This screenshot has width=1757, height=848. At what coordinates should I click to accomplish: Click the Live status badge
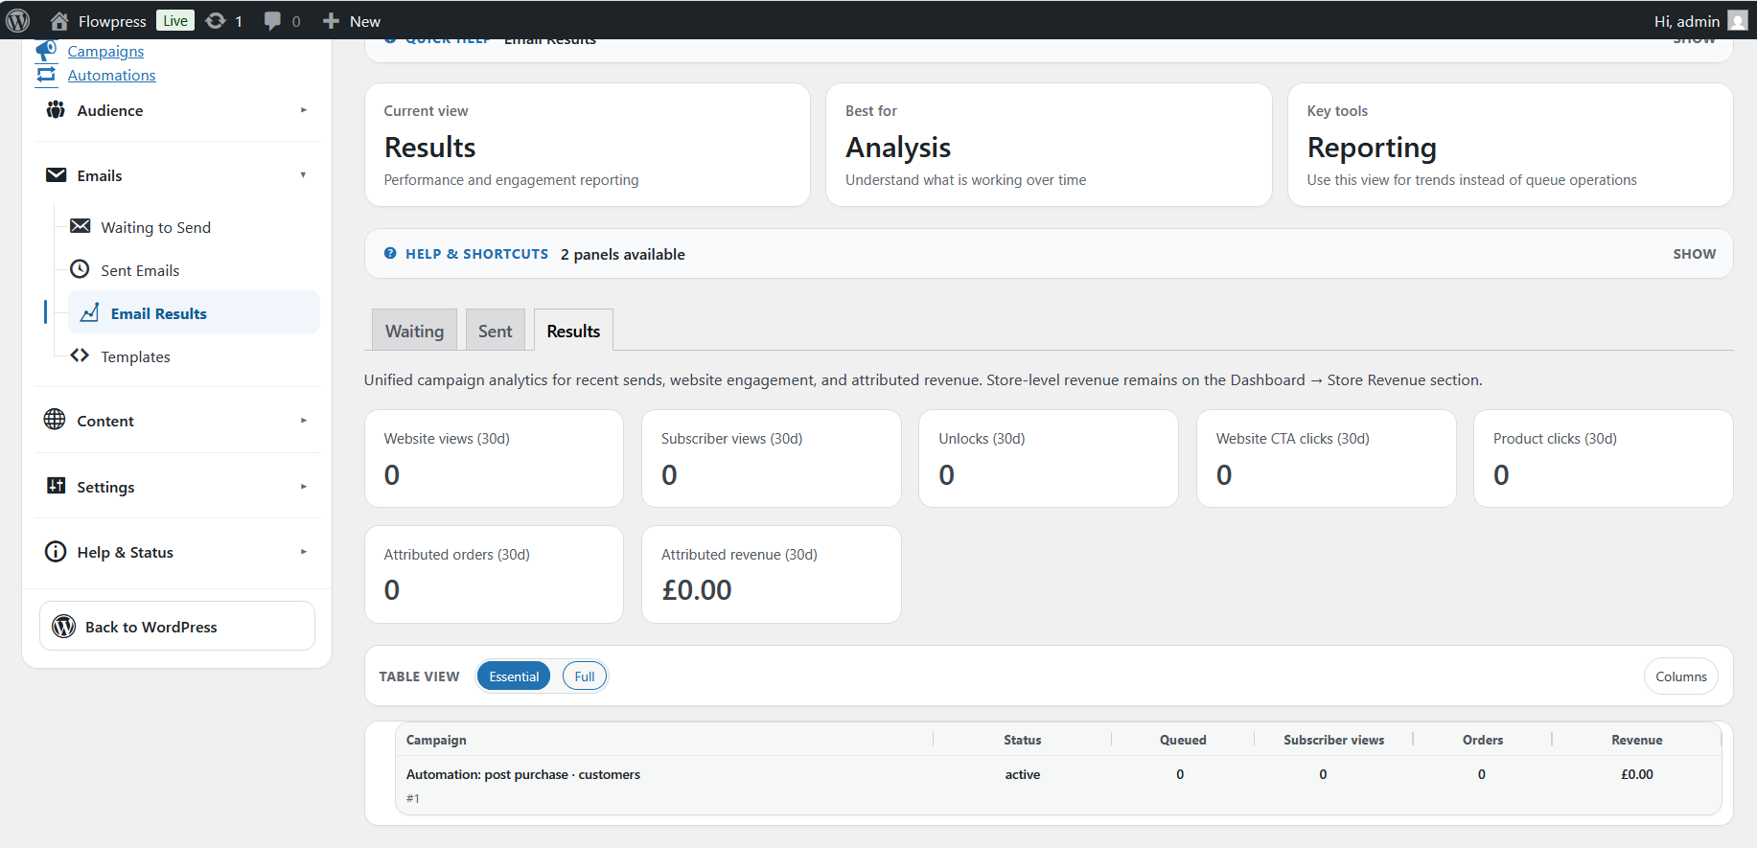pos(175,20)
